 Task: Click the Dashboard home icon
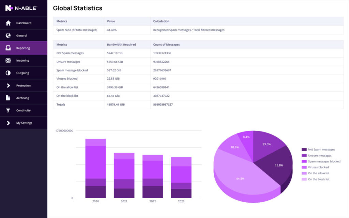point(8,23)
